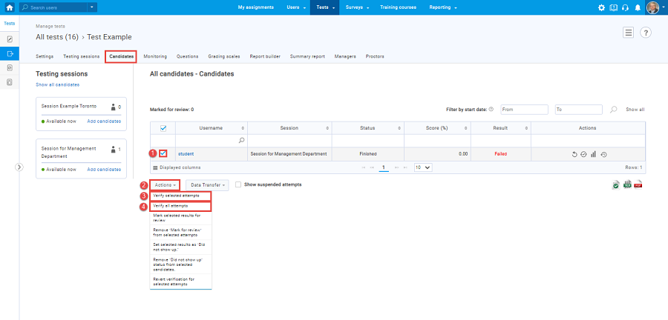Viewport: 668px width, 320px height.
Task: Click Add candidates for Session Example Toronto
Action: click(x=104, y=120)
